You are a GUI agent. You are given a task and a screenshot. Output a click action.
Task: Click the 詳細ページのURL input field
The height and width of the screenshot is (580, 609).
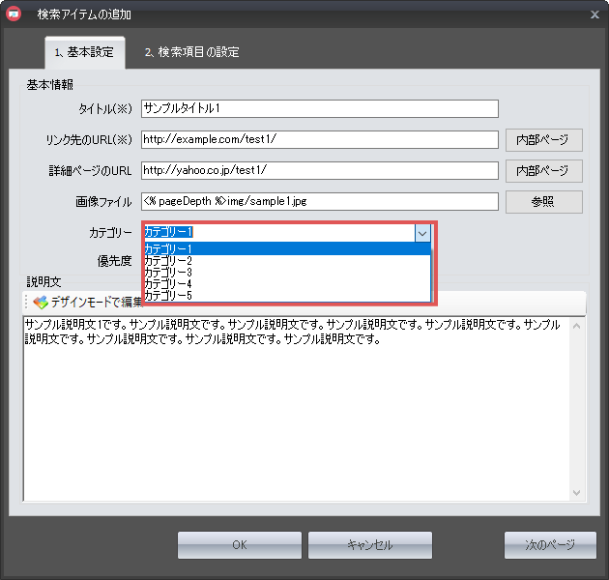click(319, 171)
